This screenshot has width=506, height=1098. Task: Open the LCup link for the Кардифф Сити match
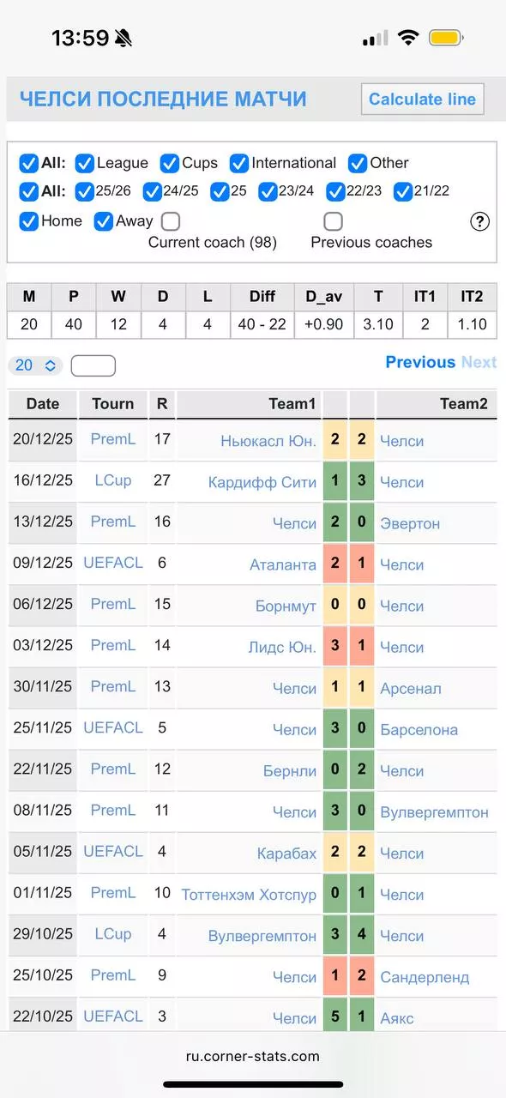click(111, 480)
